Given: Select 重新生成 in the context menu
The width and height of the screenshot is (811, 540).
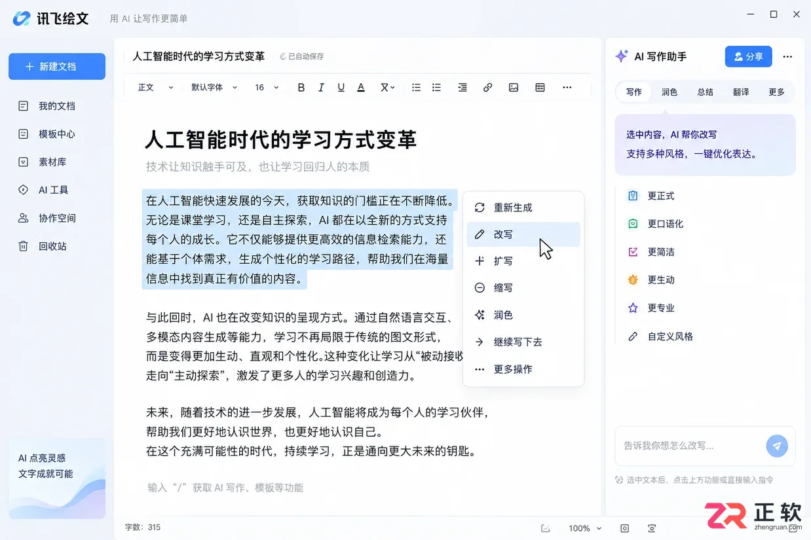Looking at the screenshot, I should pos(523,207).
